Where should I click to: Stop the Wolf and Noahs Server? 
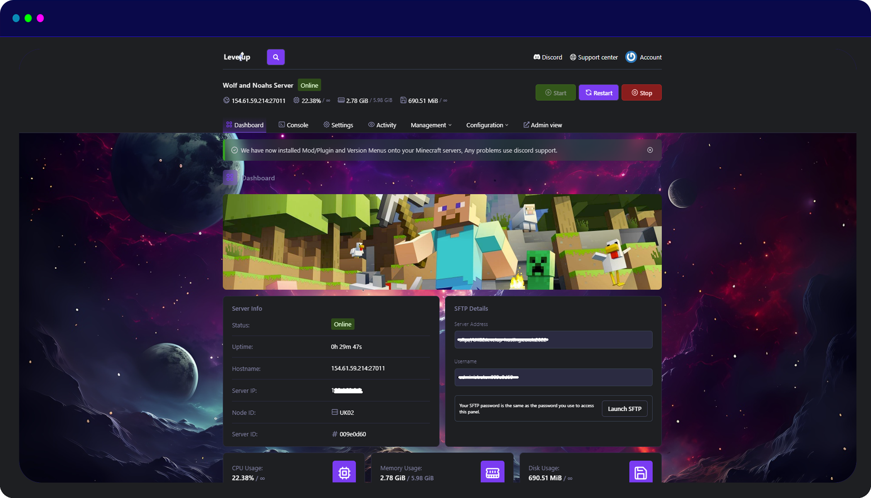(642, 92)
